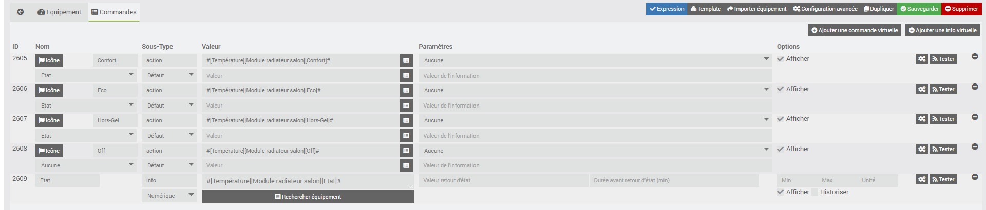
Task: Click Icône button for Hors-Gel command
Action: click(49, 120)
